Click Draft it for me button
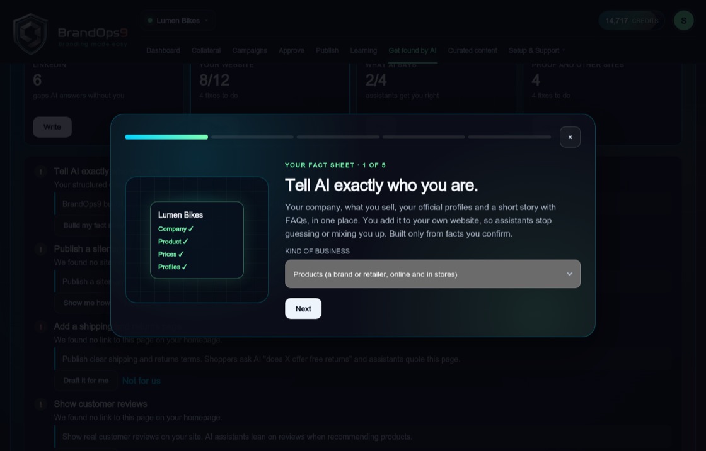This screenshot has width=706, height=451. coord(86,381)
